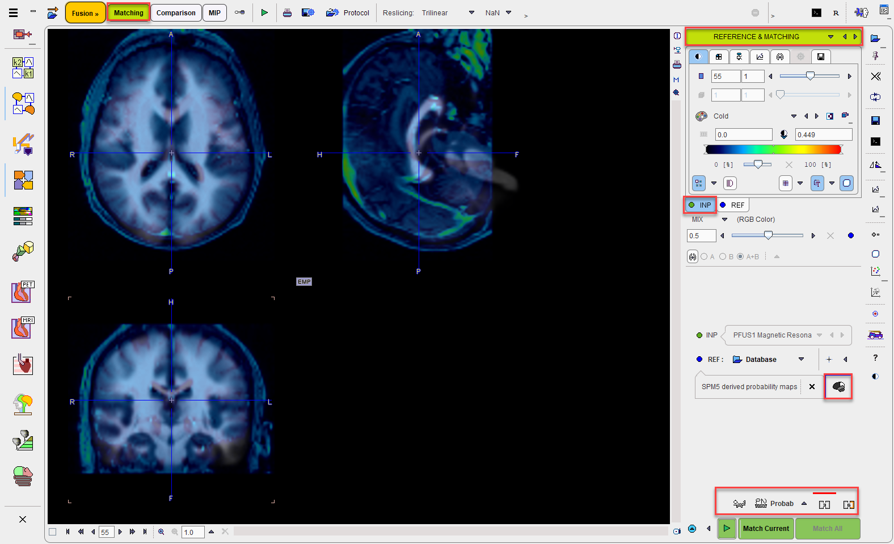
Task: Click the X close at bottom of left sidebar
Action: [23, 519]
